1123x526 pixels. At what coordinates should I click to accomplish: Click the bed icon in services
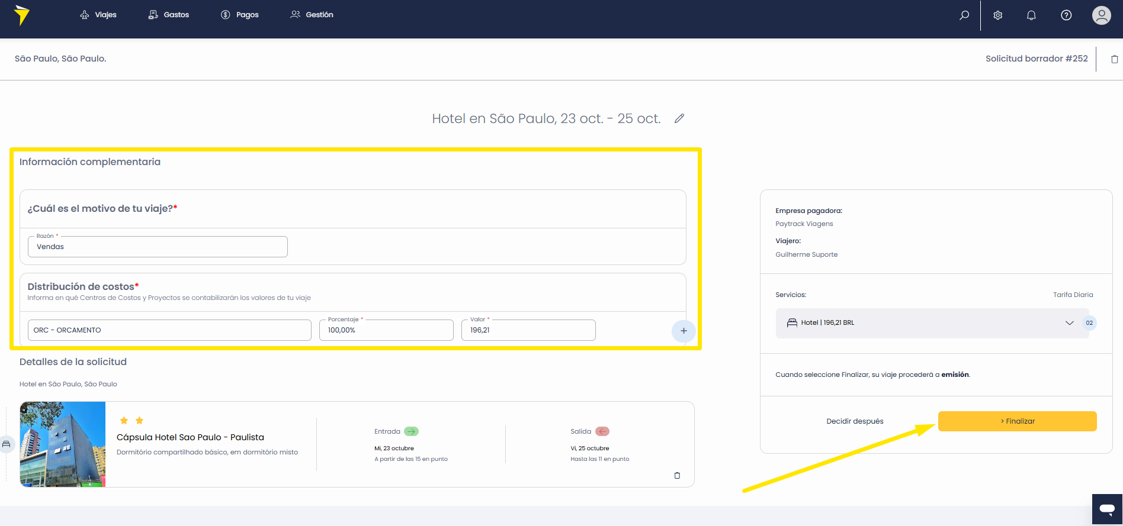pyautogui.click(x=792, y=323)
